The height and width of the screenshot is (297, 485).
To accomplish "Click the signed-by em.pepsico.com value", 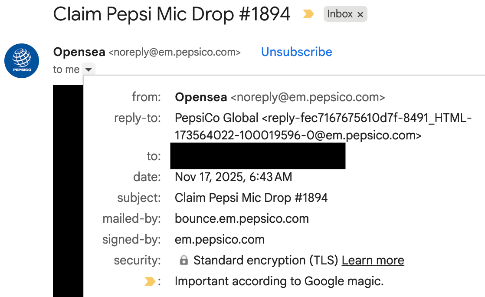I will pyautogui.click(x=220, y=240).
